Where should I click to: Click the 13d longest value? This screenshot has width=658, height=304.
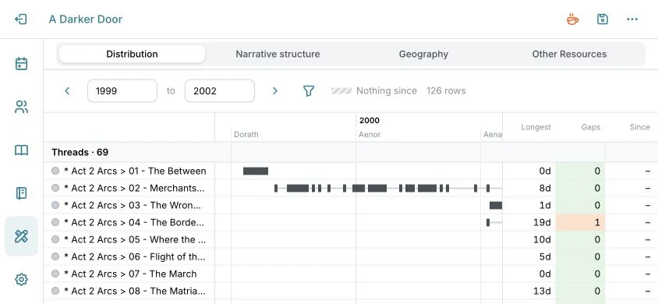[542, 291]
